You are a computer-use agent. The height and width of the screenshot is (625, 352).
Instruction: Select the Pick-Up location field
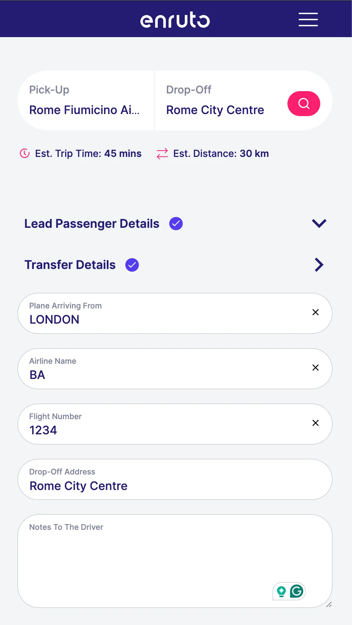(x=86, y=100)
